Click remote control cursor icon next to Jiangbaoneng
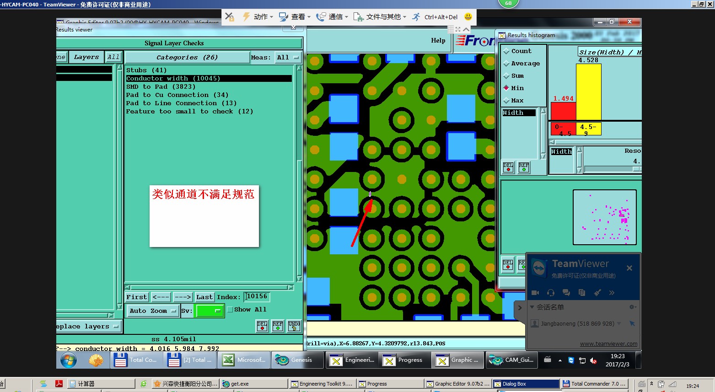This screenshot has width=715, height=392. click(x=632, y=323)
